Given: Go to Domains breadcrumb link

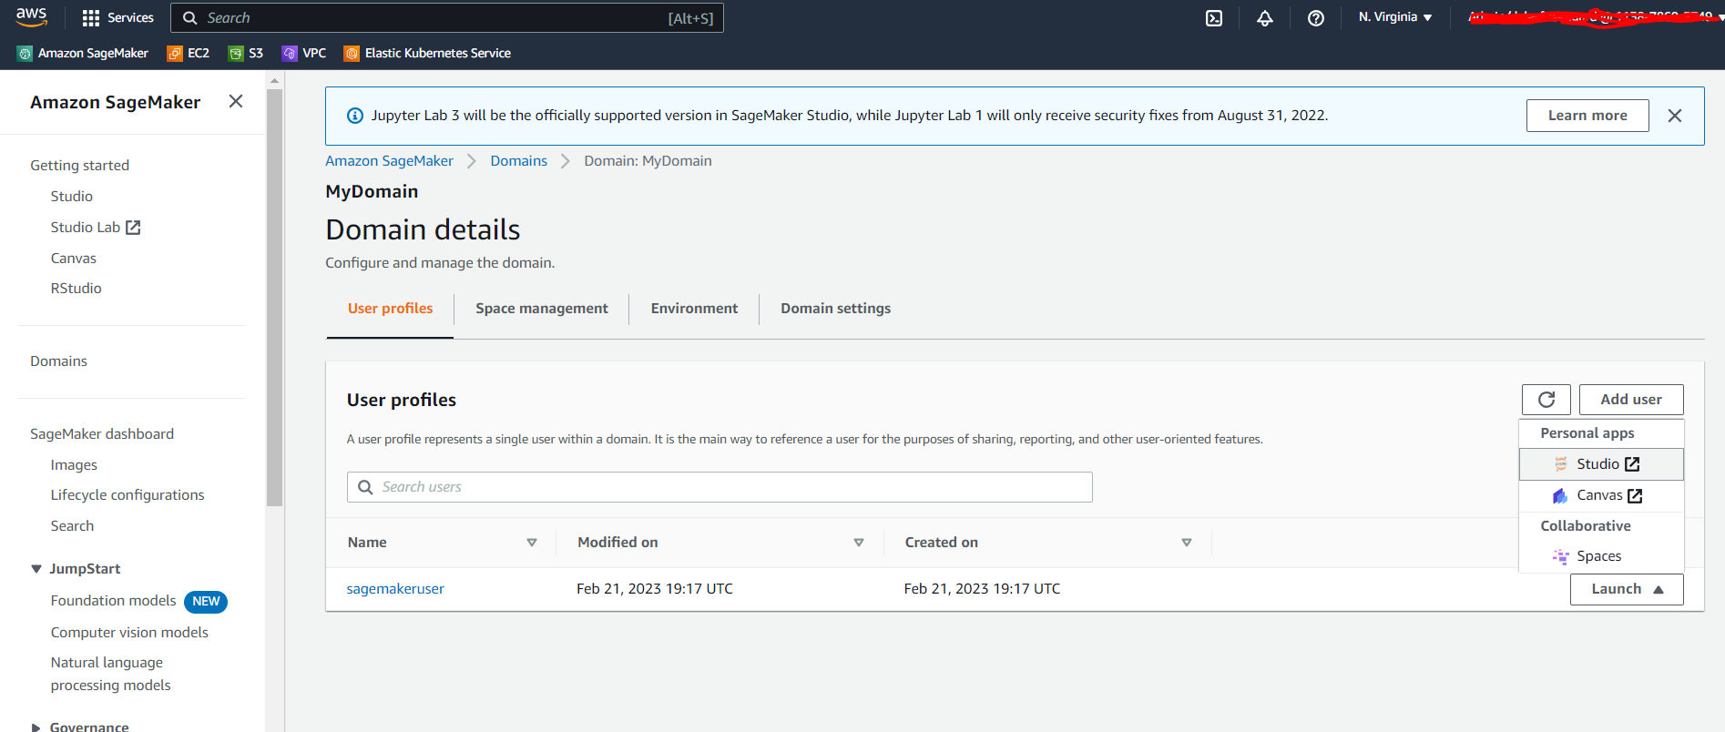Looking at the screenshot, I should pos(518,161).
